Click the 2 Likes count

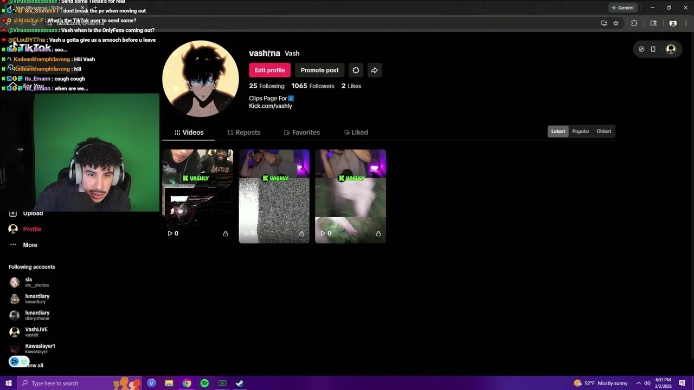[351, 86]
